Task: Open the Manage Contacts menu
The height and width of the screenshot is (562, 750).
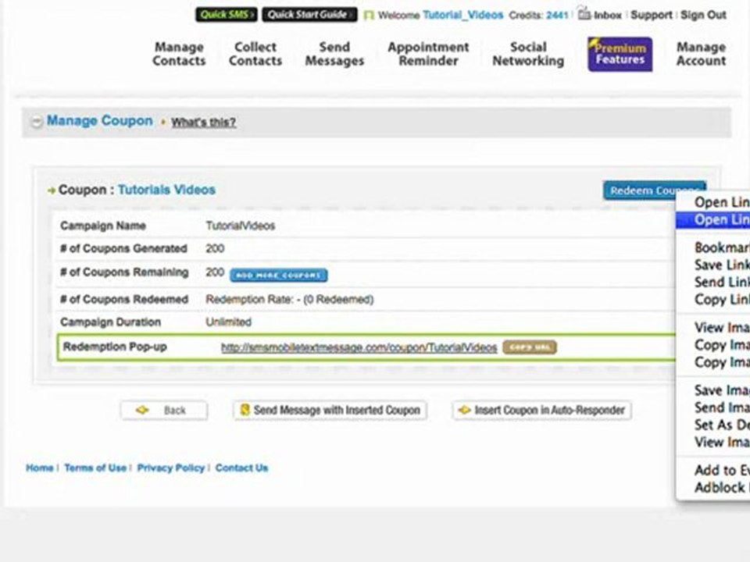Action: coord(179,54)
